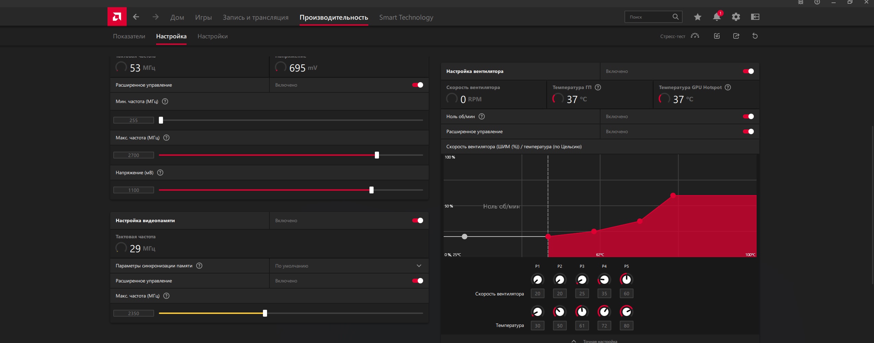Click memory Макс. частота slider handle

coord(265,313)
